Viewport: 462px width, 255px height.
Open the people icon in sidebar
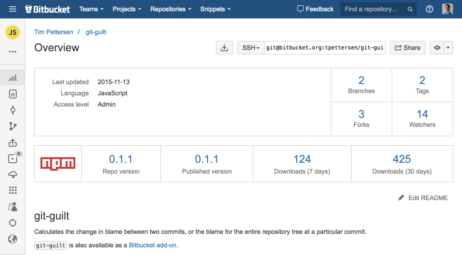[x=12, y=207]
